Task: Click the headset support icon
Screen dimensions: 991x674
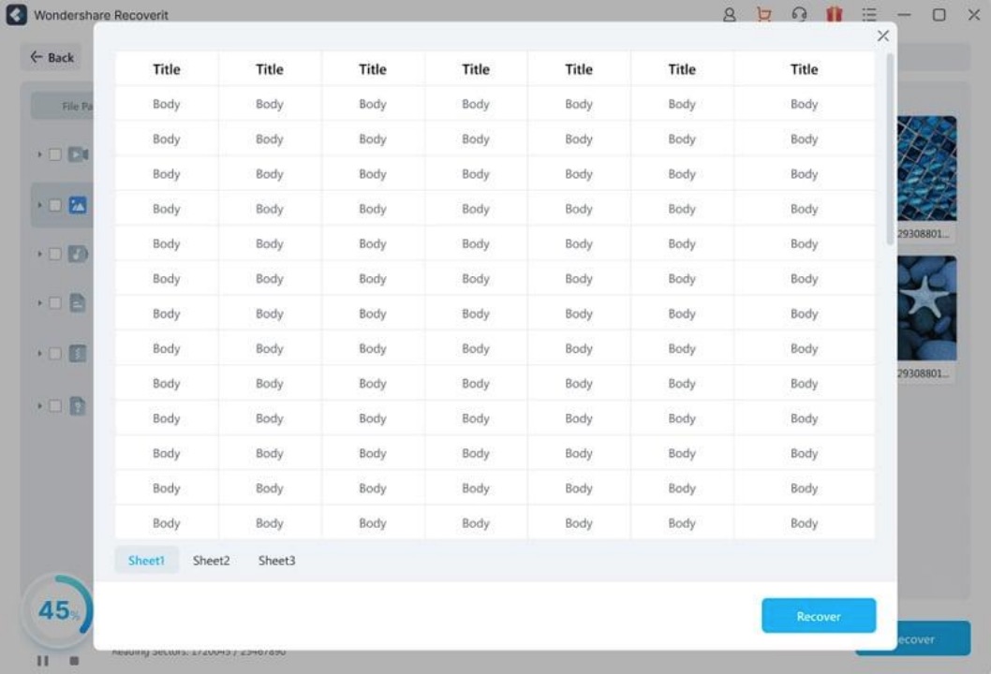Action: [x=798, y=14]
